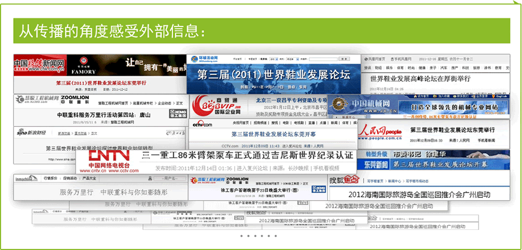Click the 中国服饰新闻网 ctw.com.cn logo
This screenshot has width=522, height=250.
tap(39, 65)
